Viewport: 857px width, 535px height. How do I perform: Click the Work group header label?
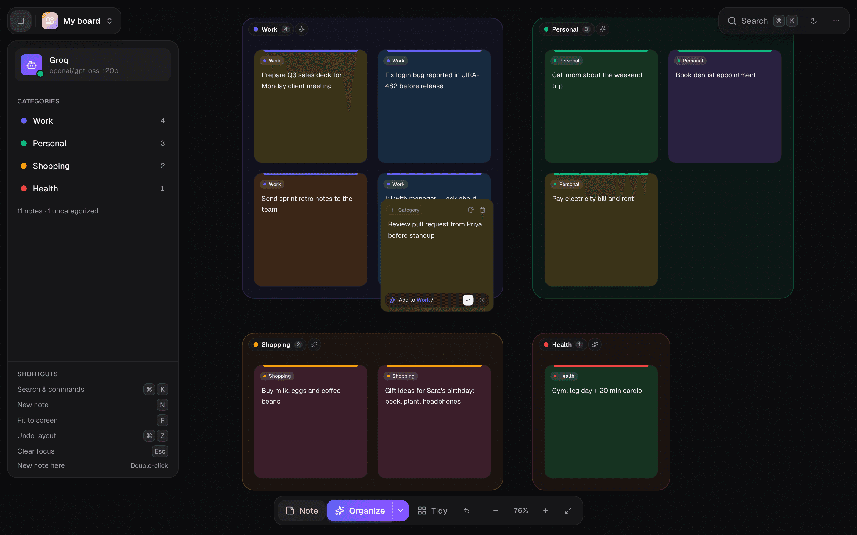(271, 29)
